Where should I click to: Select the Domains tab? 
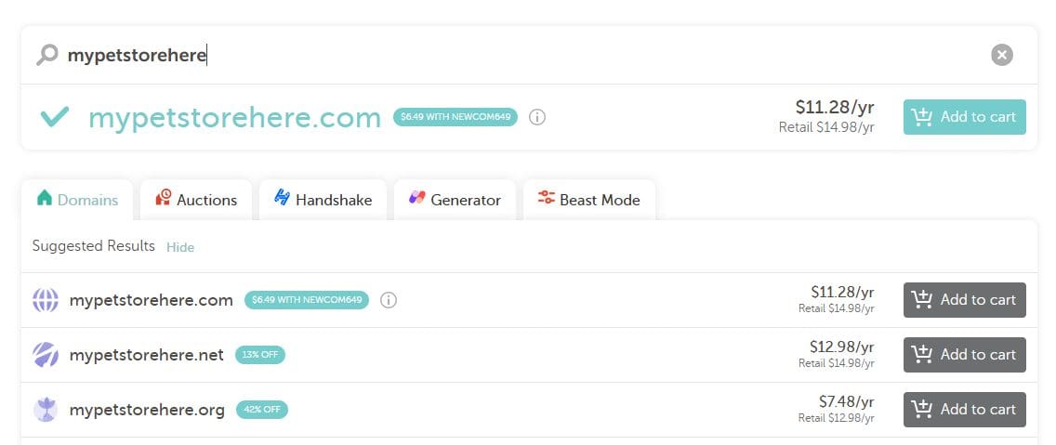[x=77, y=200]
